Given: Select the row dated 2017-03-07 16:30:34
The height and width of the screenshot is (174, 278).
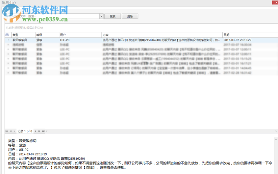Looking at the screenshot, I should pyautogui.click(x=141, y=45).
